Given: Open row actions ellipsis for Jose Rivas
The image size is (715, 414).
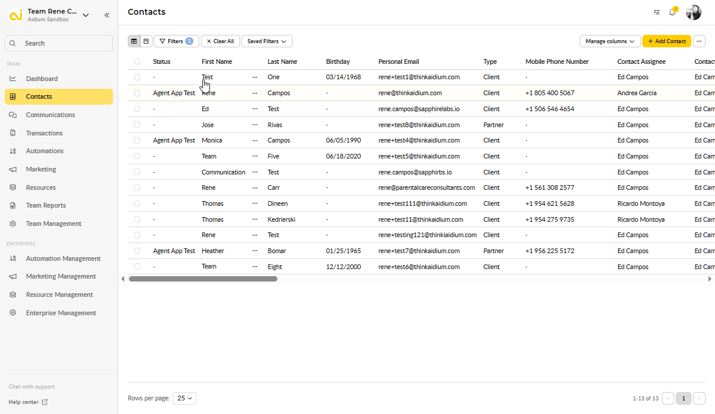Looking at the screenshot, I should click(255, 125).
